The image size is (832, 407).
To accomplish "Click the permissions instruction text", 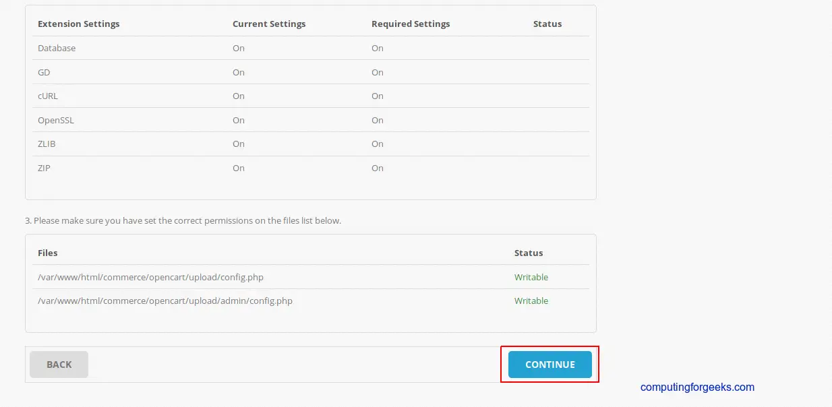I will [183, 220].
